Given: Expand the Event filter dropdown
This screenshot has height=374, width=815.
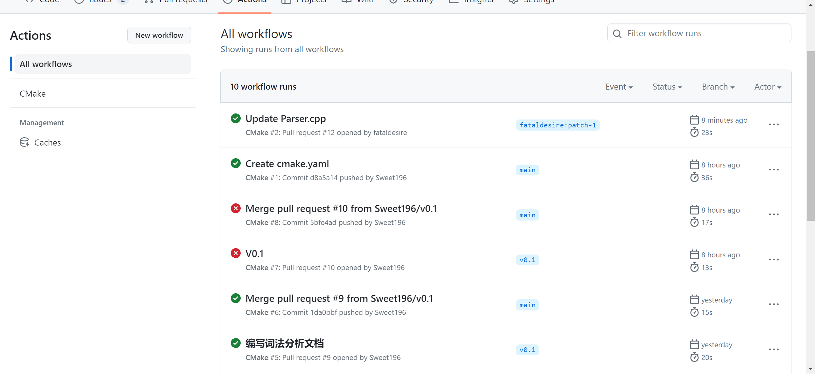Looking at the screenshot, I should coord(619,87).
